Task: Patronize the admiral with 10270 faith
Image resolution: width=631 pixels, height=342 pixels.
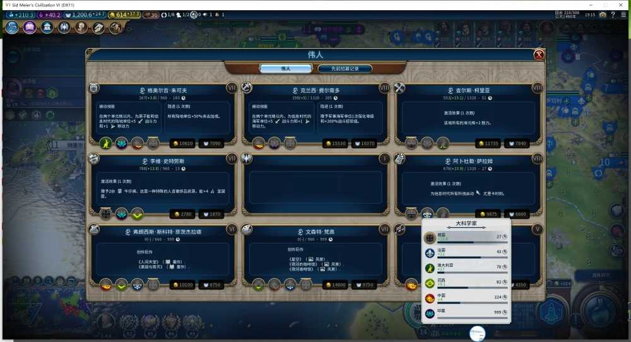Action: point(365,143)
